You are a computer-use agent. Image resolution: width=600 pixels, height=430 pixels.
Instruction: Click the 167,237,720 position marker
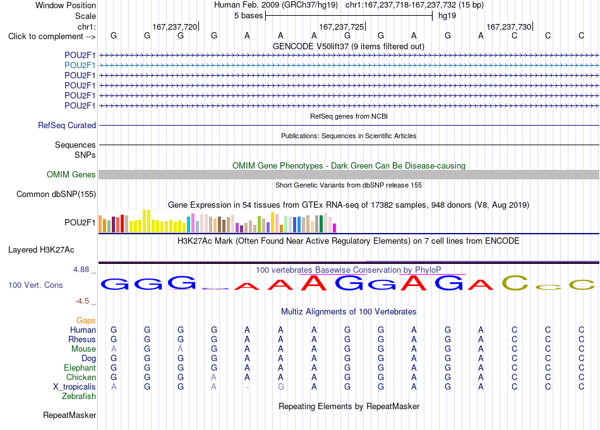coord(175,27)
